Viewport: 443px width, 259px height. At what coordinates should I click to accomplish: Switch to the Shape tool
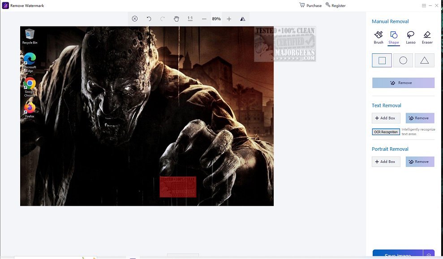tap(394, 38)
